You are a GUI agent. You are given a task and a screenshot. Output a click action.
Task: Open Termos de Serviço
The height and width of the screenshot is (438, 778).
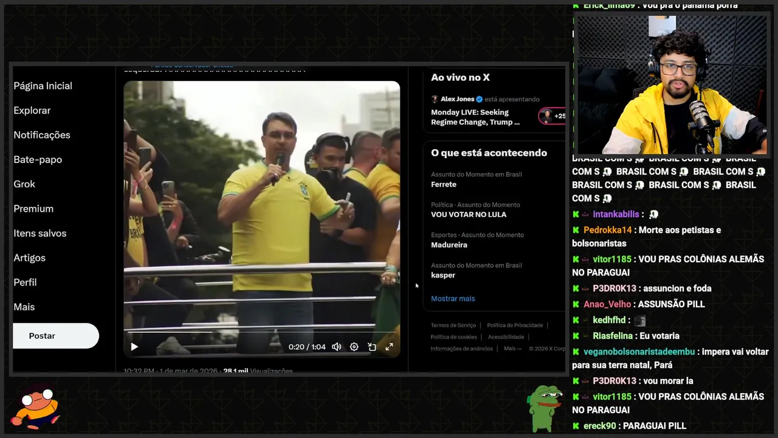(453, 325)
